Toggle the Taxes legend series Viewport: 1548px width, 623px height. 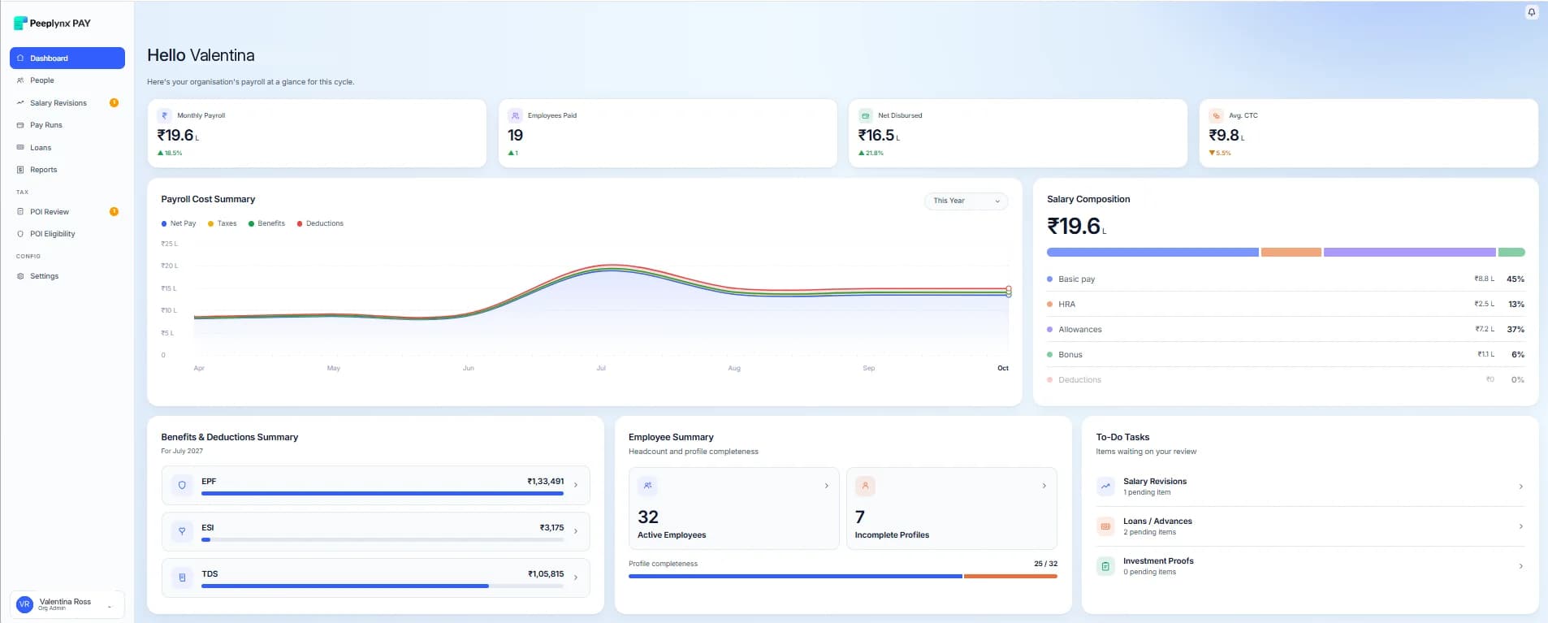pyautogui.click(x=223, y=223)
